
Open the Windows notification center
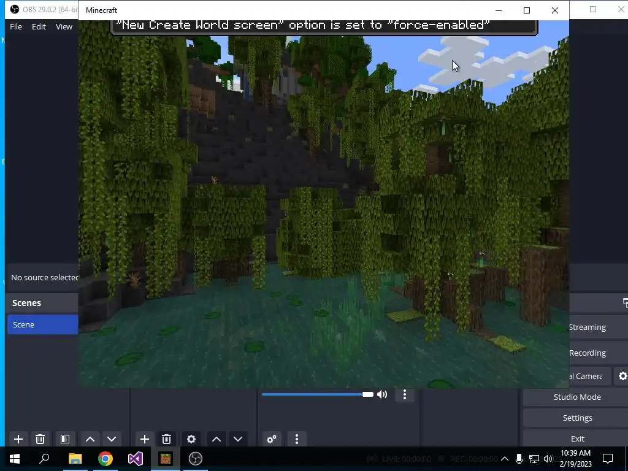click(608, 459)
